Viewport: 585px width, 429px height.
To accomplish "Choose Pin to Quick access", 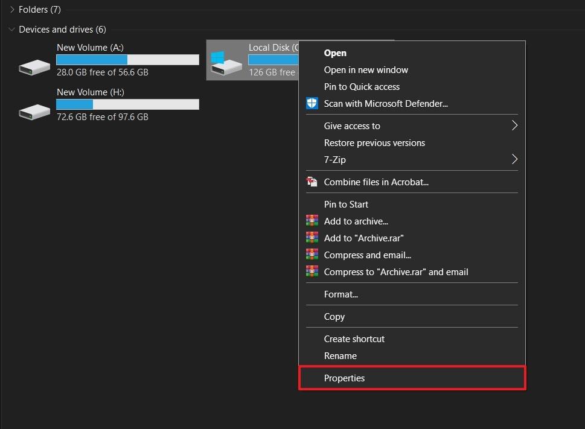I will (362, 87).
